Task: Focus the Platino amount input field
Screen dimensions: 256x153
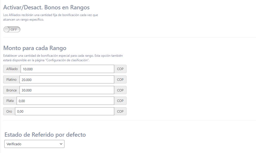Action: click(x=67, y=80)
